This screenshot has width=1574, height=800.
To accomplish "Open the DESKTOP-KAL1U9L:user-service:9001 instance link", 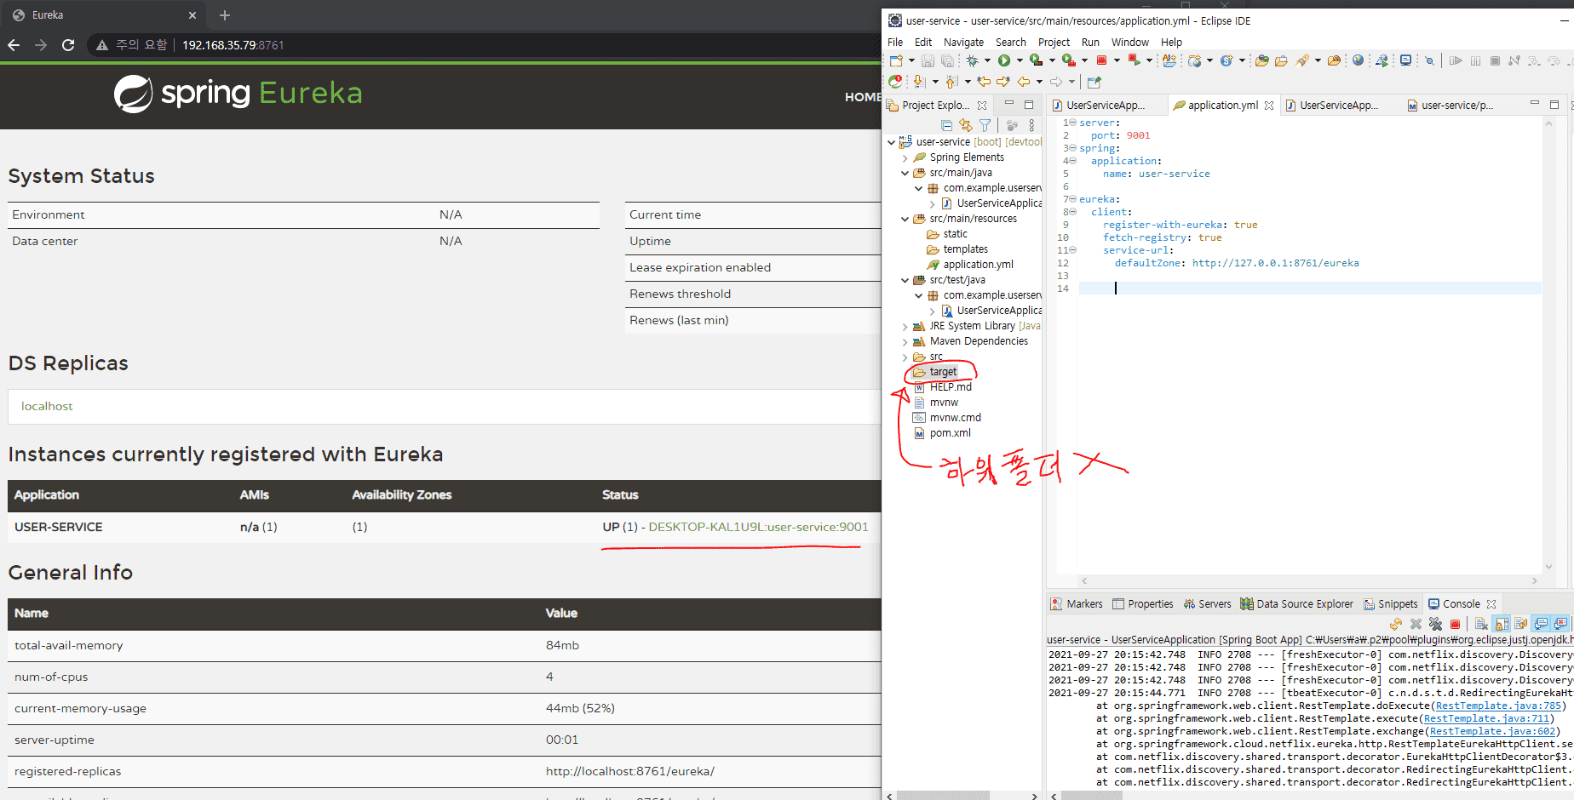I will [758, 527].
